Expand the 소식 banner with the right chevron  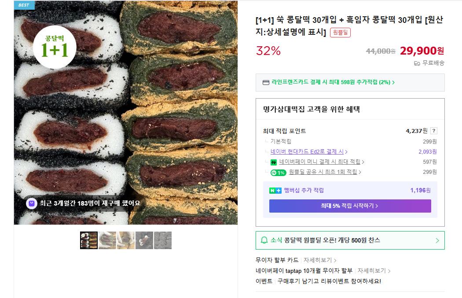point(437,240)
